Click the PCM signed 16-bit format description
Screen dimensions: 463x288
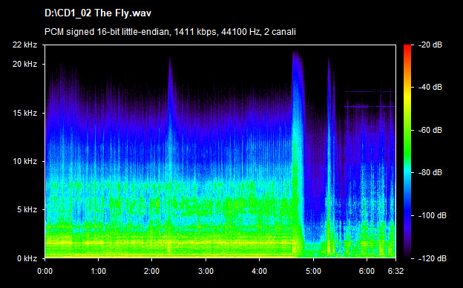point(170,32)
